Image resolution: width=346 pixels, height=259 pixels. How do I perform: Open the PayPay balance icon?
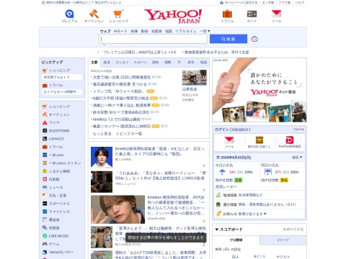(x=290, y=142)
